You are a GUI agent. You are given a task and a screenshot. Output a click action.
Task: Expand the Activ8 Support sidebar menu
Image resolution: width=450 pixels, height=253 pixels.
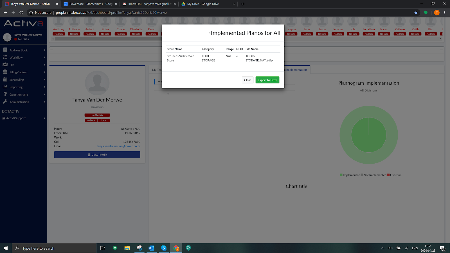(x=24, y=118)
